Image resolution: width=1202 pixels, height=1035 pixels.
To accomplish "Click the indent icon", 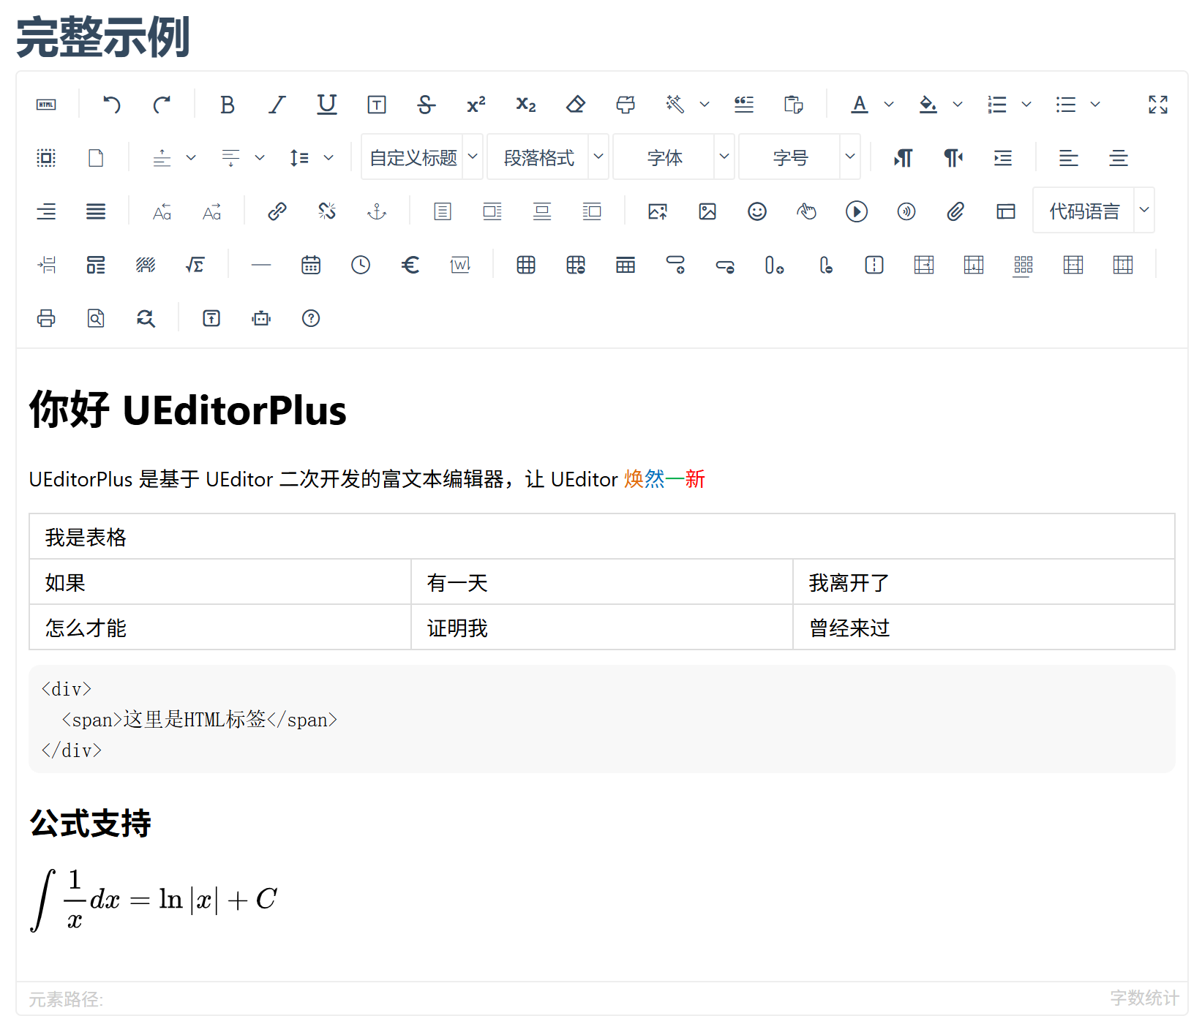I will [1003, 158].
